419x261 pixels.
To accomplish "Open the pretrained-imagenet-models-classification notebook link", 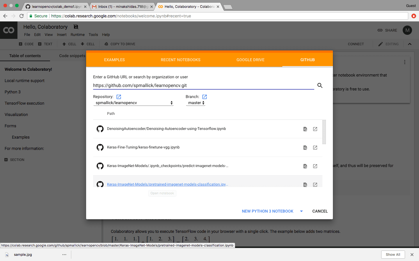I will point(168,184).
